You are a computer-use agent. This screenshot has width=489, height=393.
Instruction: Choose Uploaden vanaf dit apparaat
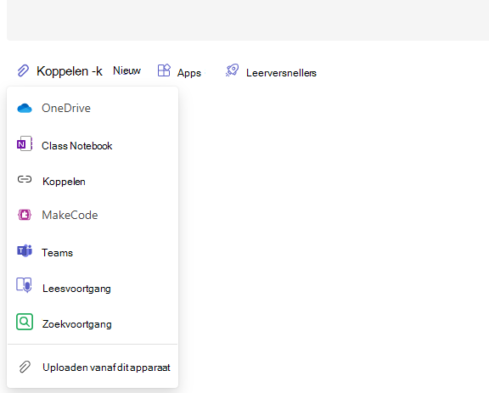tap(93, 368)
